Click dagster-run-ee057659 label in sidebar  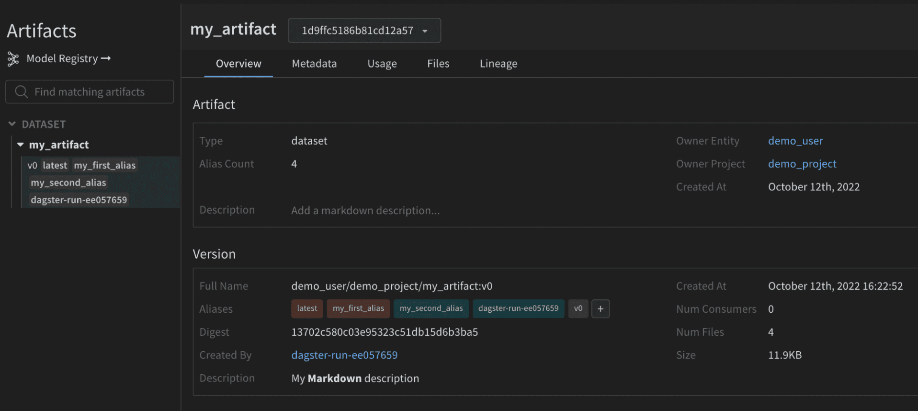[79, 200]
